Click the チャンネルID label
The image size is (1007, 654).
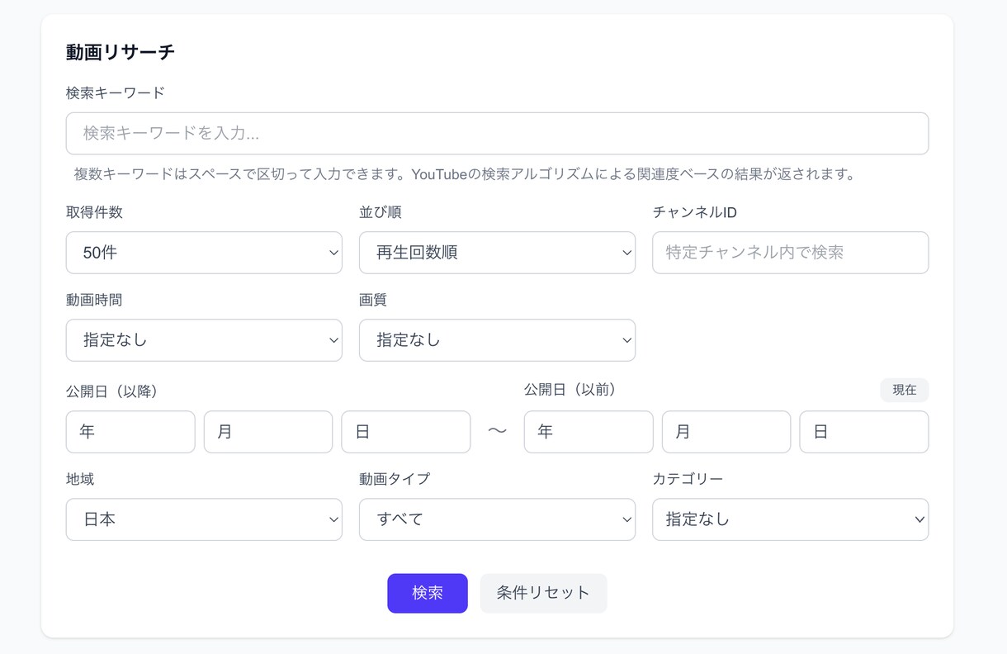695,212
